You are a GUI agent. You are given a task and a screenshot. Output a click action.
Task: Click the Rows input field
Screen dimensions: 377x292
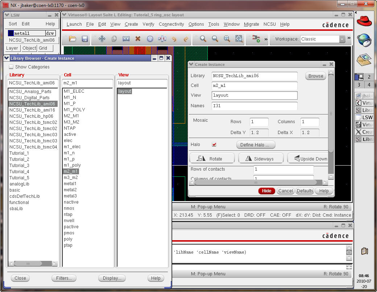(x=259, y=122)
